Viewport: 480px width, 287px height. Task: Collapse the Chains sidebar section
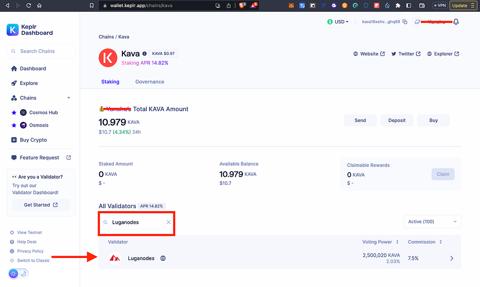pyautogui.click(x=68, y=98)
